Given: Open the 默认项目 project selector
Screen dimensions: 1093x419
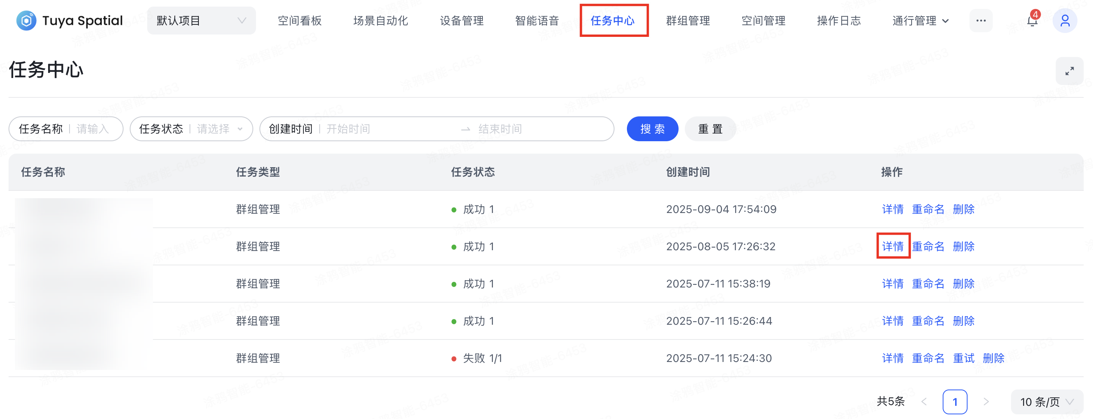Looking at the screenshot, I should pyautogui.click(x=201, y=20).
